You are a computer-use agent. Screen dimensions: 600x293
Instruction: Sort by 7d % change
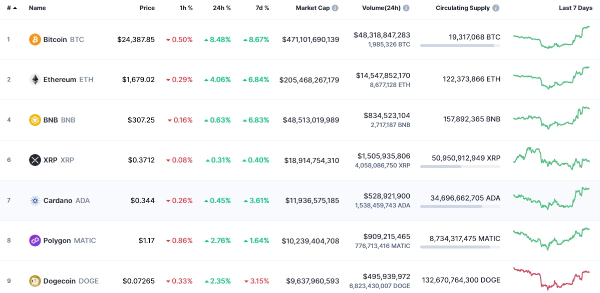coord(262,8)
